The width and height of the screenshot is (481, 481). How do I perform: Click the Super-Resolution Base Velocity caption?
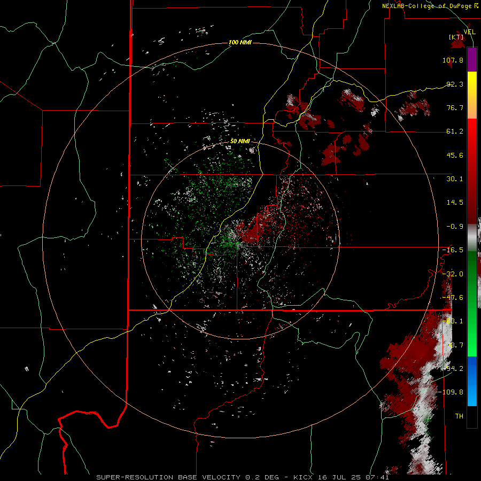click(x=243, y=477)
